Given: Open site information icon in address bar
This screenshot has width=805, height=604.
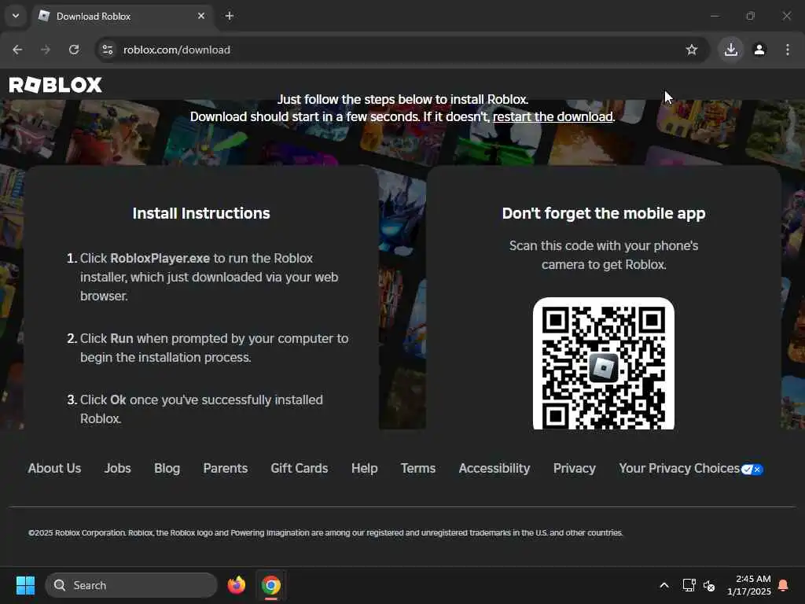Looking at the screenshot, I should pyautogui.click(x=107, y=50).
